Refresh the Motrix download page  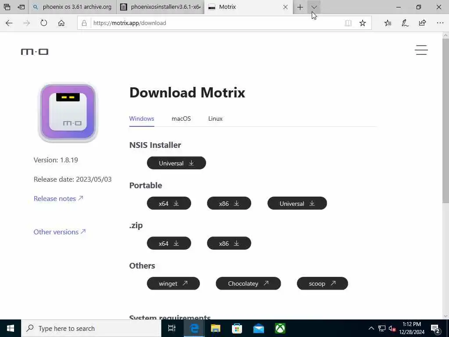pos(44,23)
